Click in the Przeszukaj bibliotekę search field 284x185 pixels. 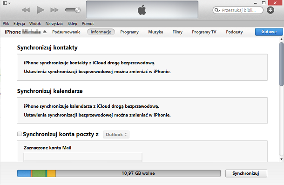click(238, 10)
